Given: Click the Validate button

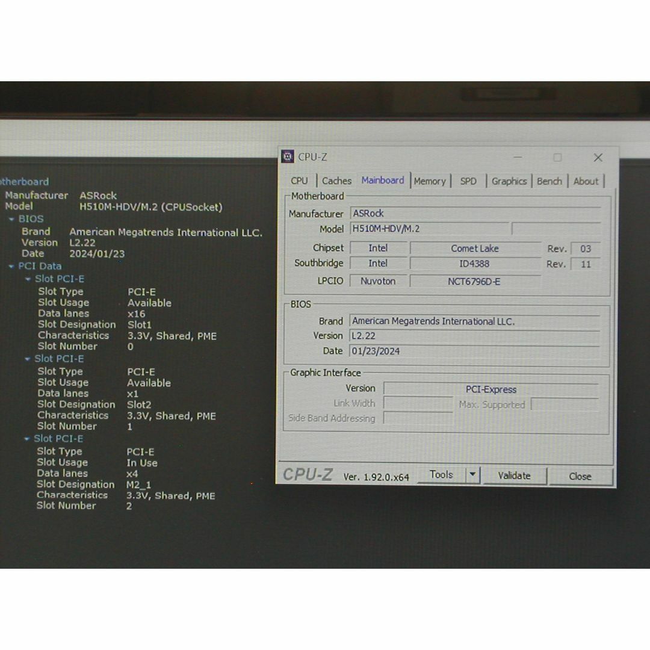Looking at the screenshot, I should pyautogui.click(x=514, y=475).
